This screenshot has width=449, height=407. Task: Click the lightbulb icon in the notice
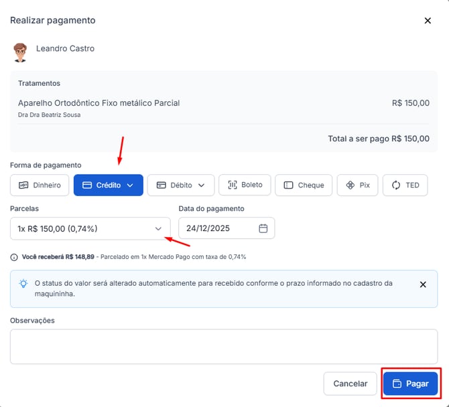tap(23, 284)
